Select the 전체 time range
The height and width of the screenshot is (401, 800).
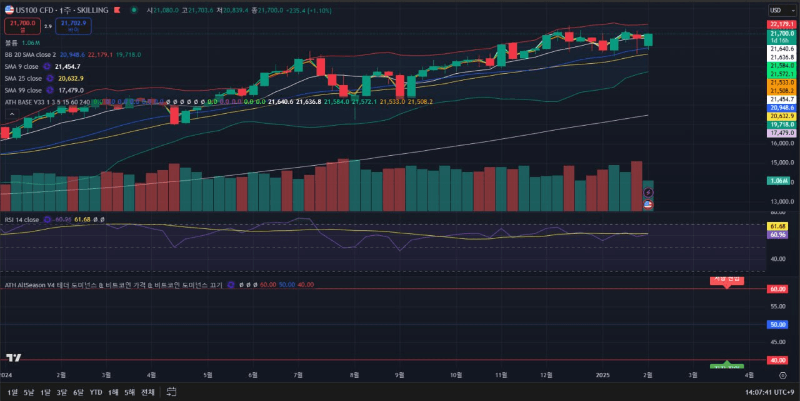click(147, 392)
